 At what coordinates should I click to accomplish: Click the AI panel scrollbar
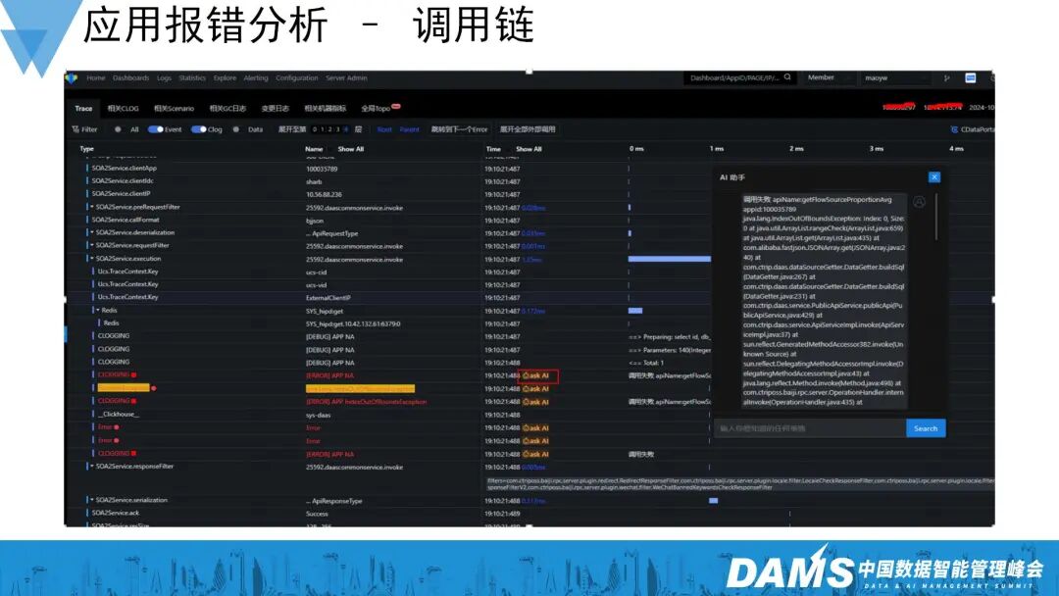click(x=936, y=218)
